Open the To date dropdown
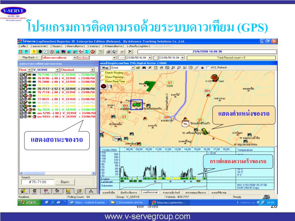This screenshot has height=221, width=295. pos(182,58)
